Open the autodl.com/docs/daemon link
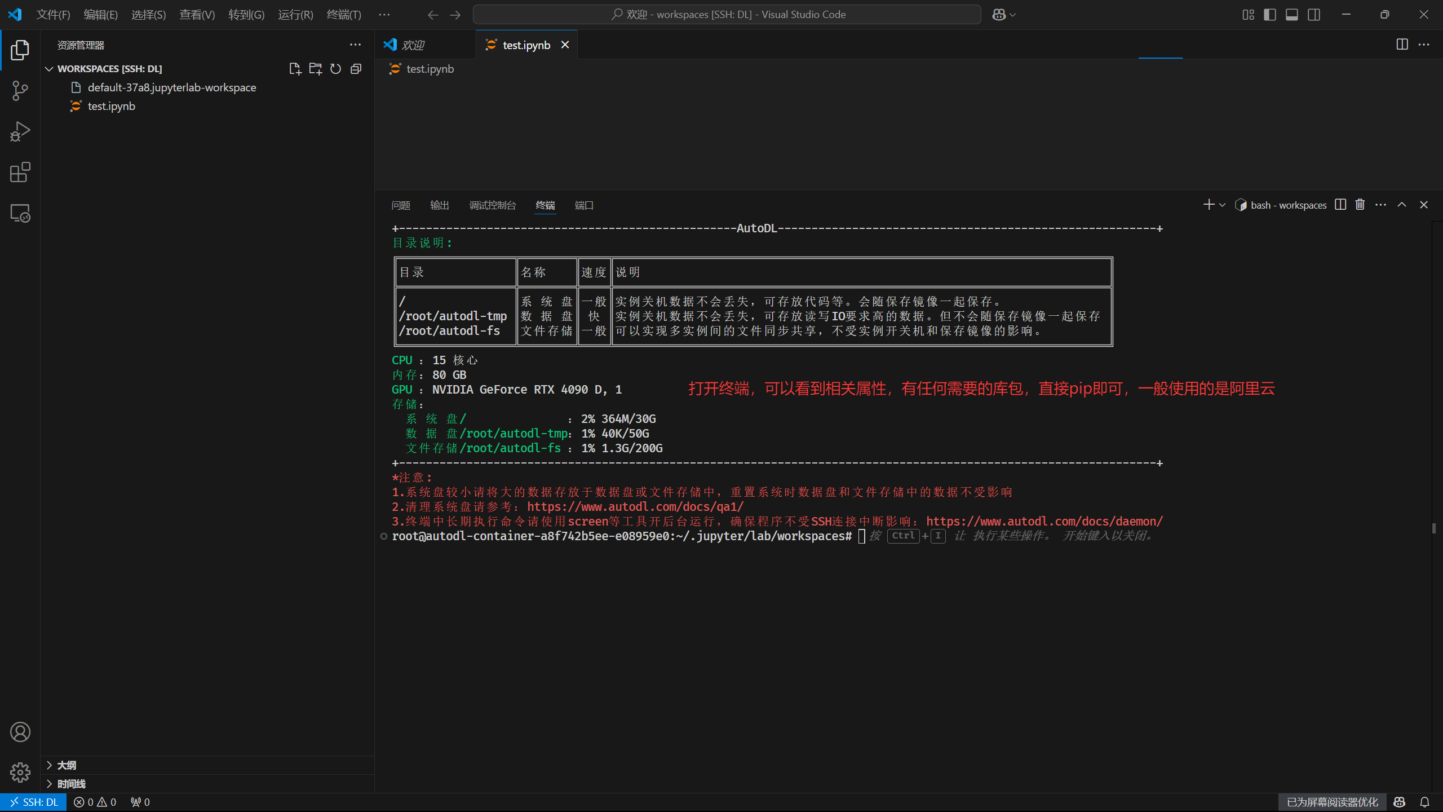The height and width of the screenshot is (812, 1443). click(1044, 522)
